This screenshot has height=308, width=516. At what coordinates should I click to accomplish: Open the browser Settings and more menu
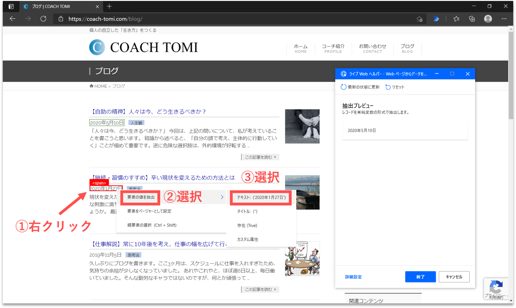(504, 19)
